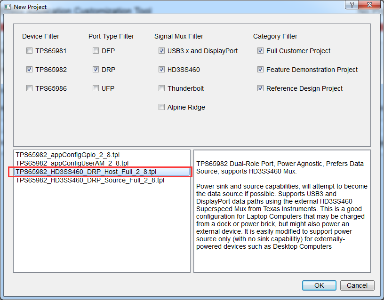This screenshot has height=300, width=384.
Task: Enable the TPS65986 device filter checkbox
Action: 29,88
